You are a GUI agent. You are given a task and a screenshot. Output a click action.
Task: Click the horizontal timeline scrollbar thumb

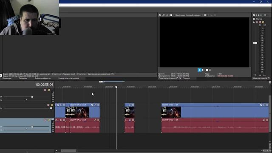(x=68, y=151)
